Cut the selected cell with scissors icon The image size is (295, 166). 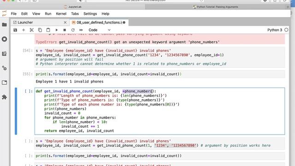pos(32,30)
